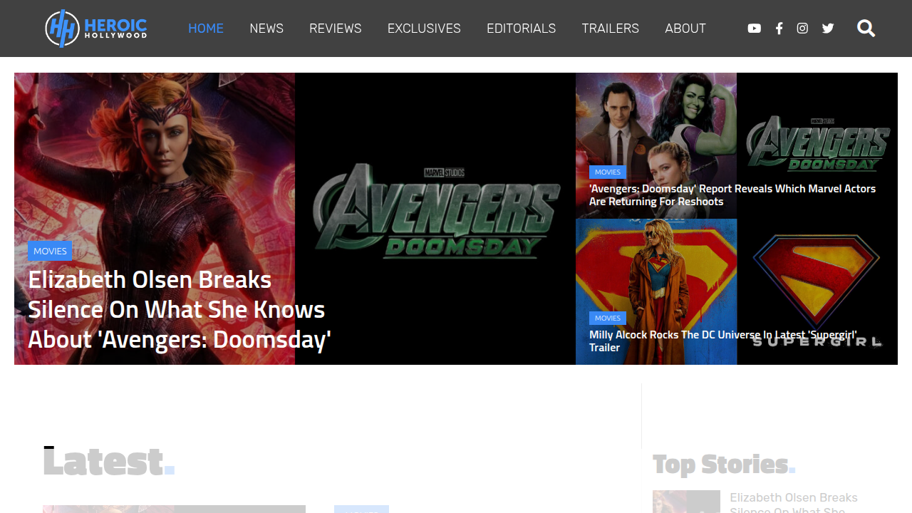
Task: Open the Top Stories Elizabeth Olsen link
Action: 794,502
